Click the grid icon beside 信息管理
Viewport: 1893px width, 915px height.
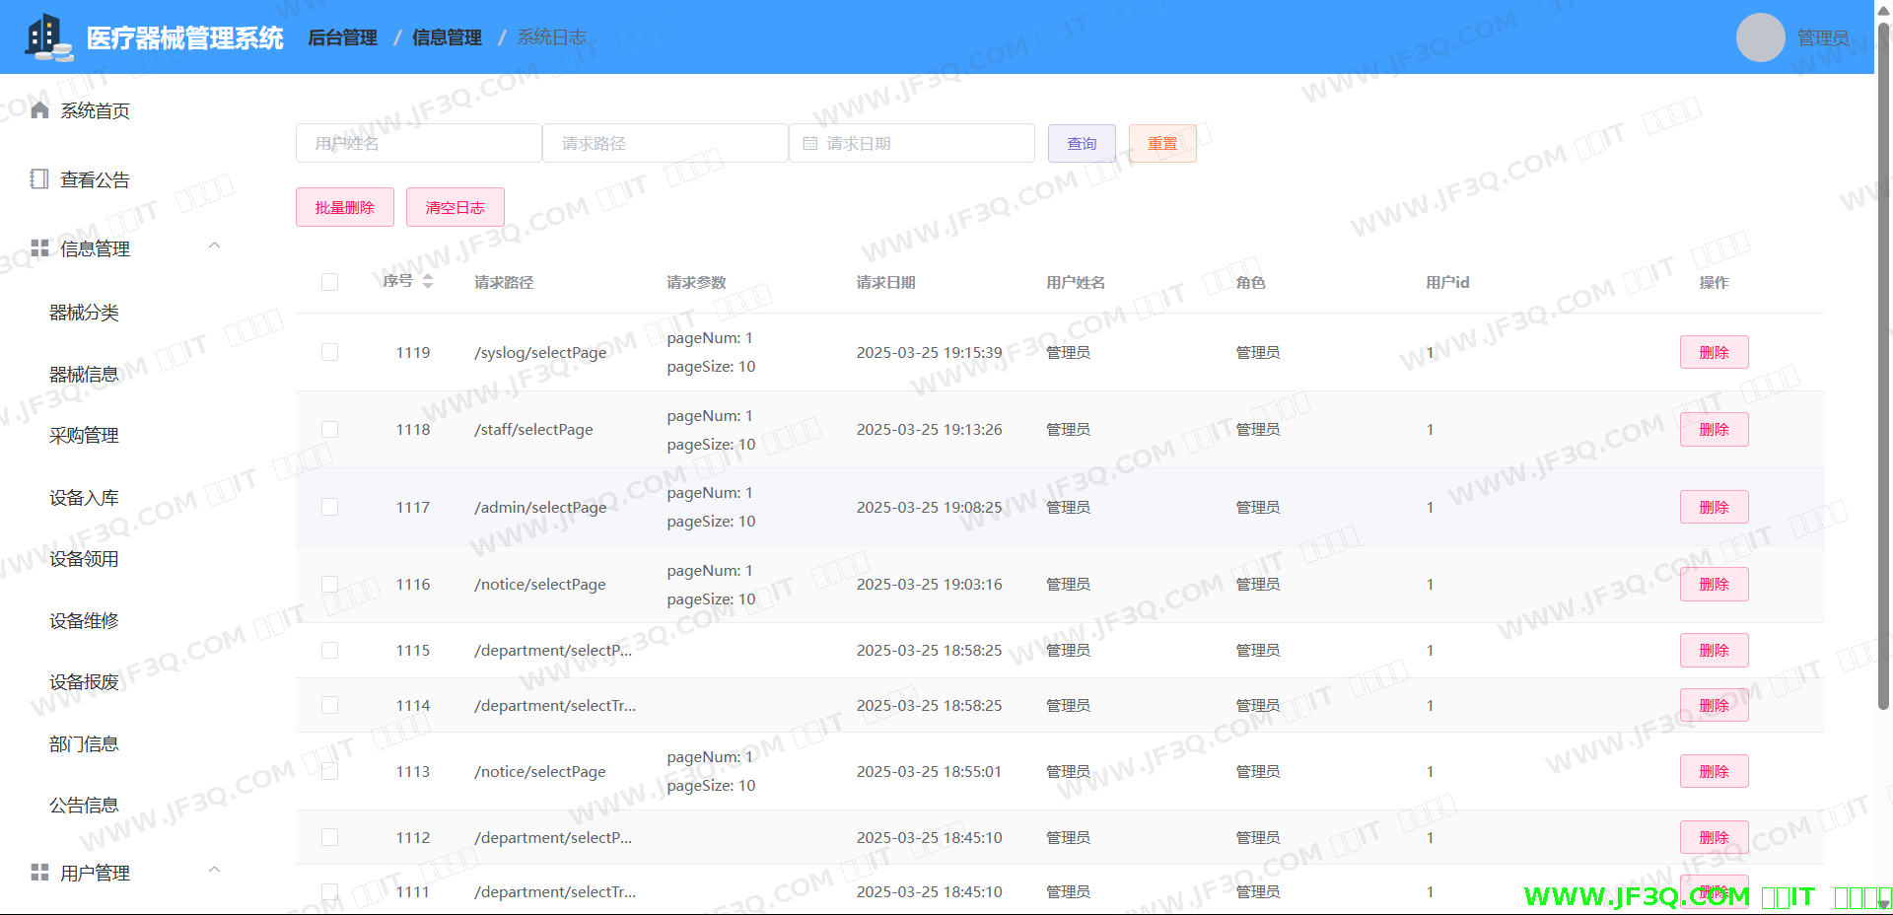tap(39, 248)
